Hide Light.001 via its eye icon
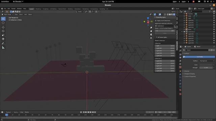 214,21
